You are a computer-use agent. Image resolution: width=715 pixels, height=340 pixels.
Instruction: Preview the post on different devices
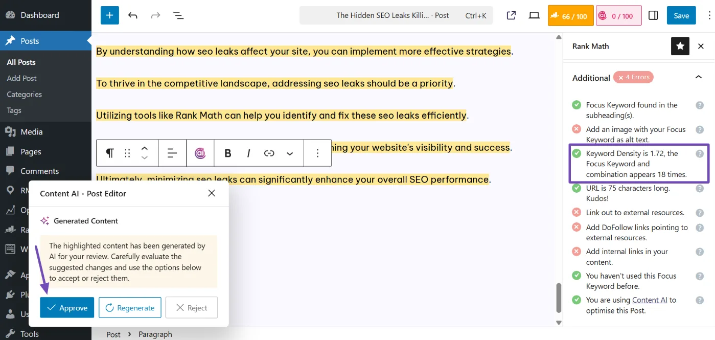pos(534,15)
